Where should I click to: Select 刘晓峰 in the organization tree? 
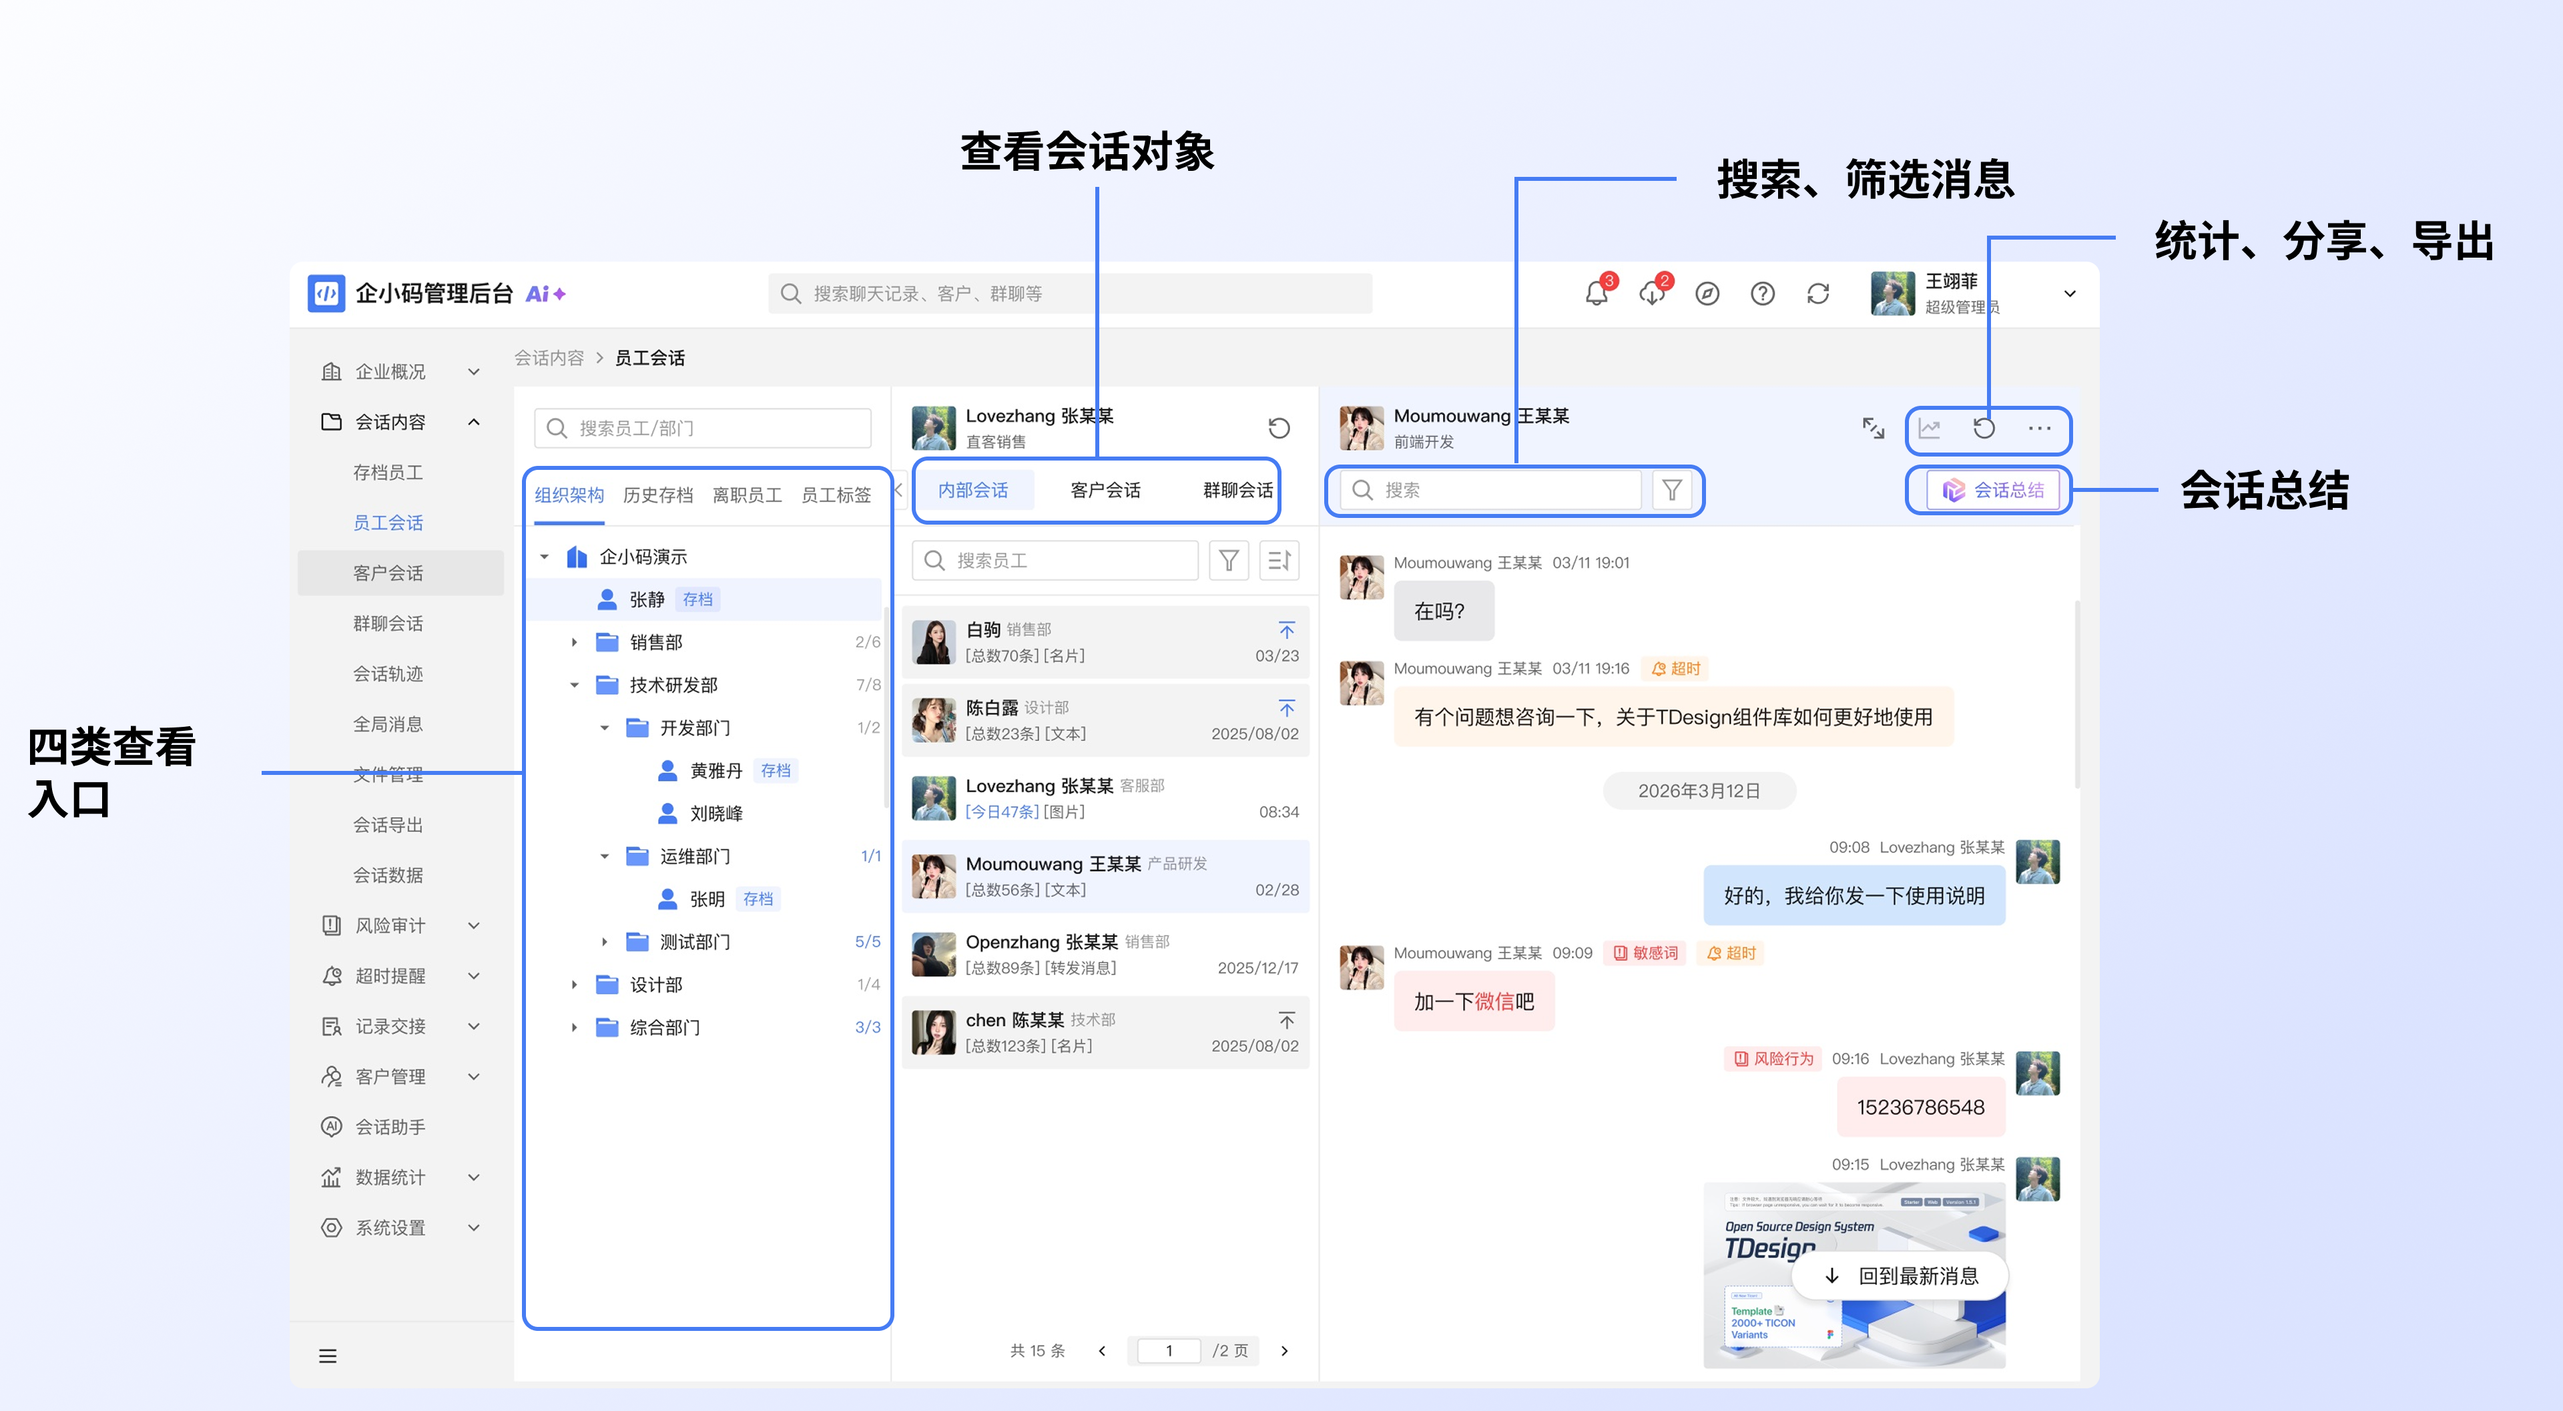[716, 813]
